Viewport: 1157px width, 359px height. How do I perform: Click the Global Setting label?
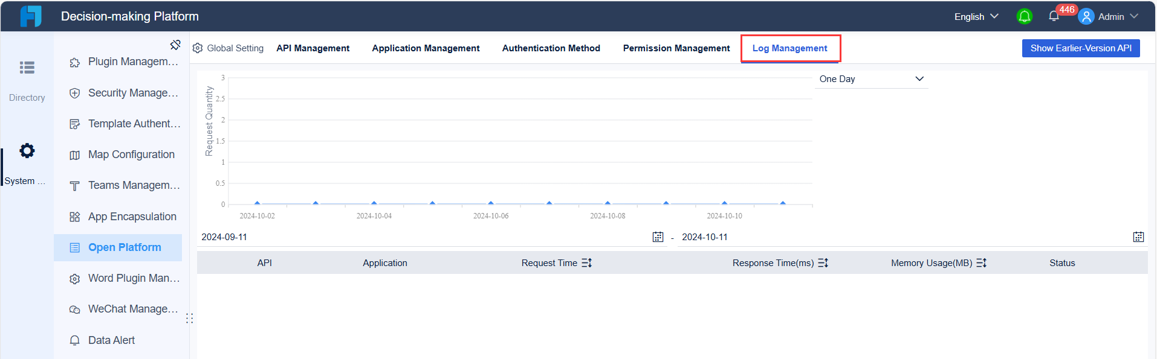(235, 48)
